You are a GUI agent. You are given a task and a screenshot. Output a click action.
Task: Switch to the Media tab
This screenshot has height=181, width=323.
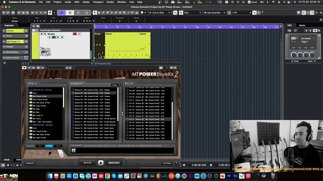(302, 26)
